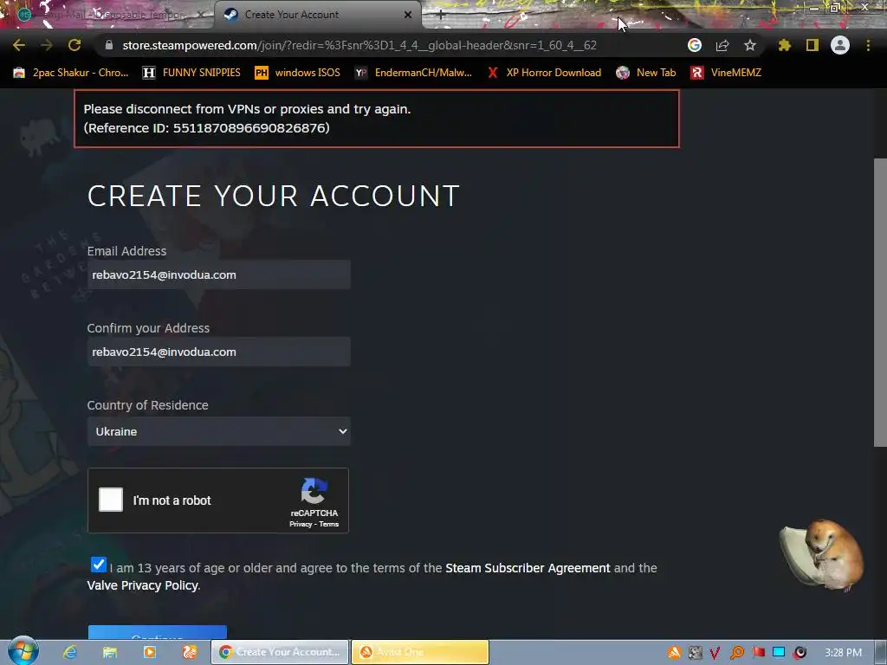Reload the page with the refresh icon
This screenshot has height=665, width=887.
coord(74,45)
